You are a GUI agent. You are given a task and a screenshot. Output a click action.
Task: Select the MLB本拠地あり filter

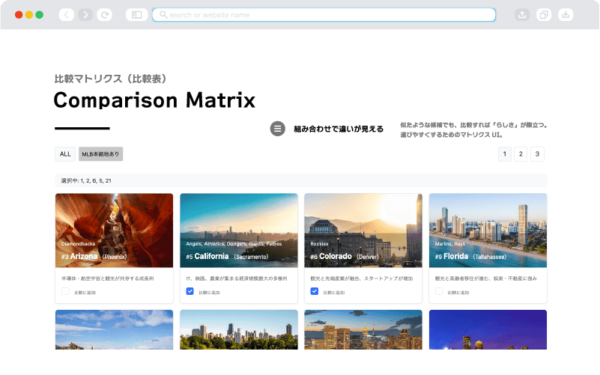click(x=100, y=154)
